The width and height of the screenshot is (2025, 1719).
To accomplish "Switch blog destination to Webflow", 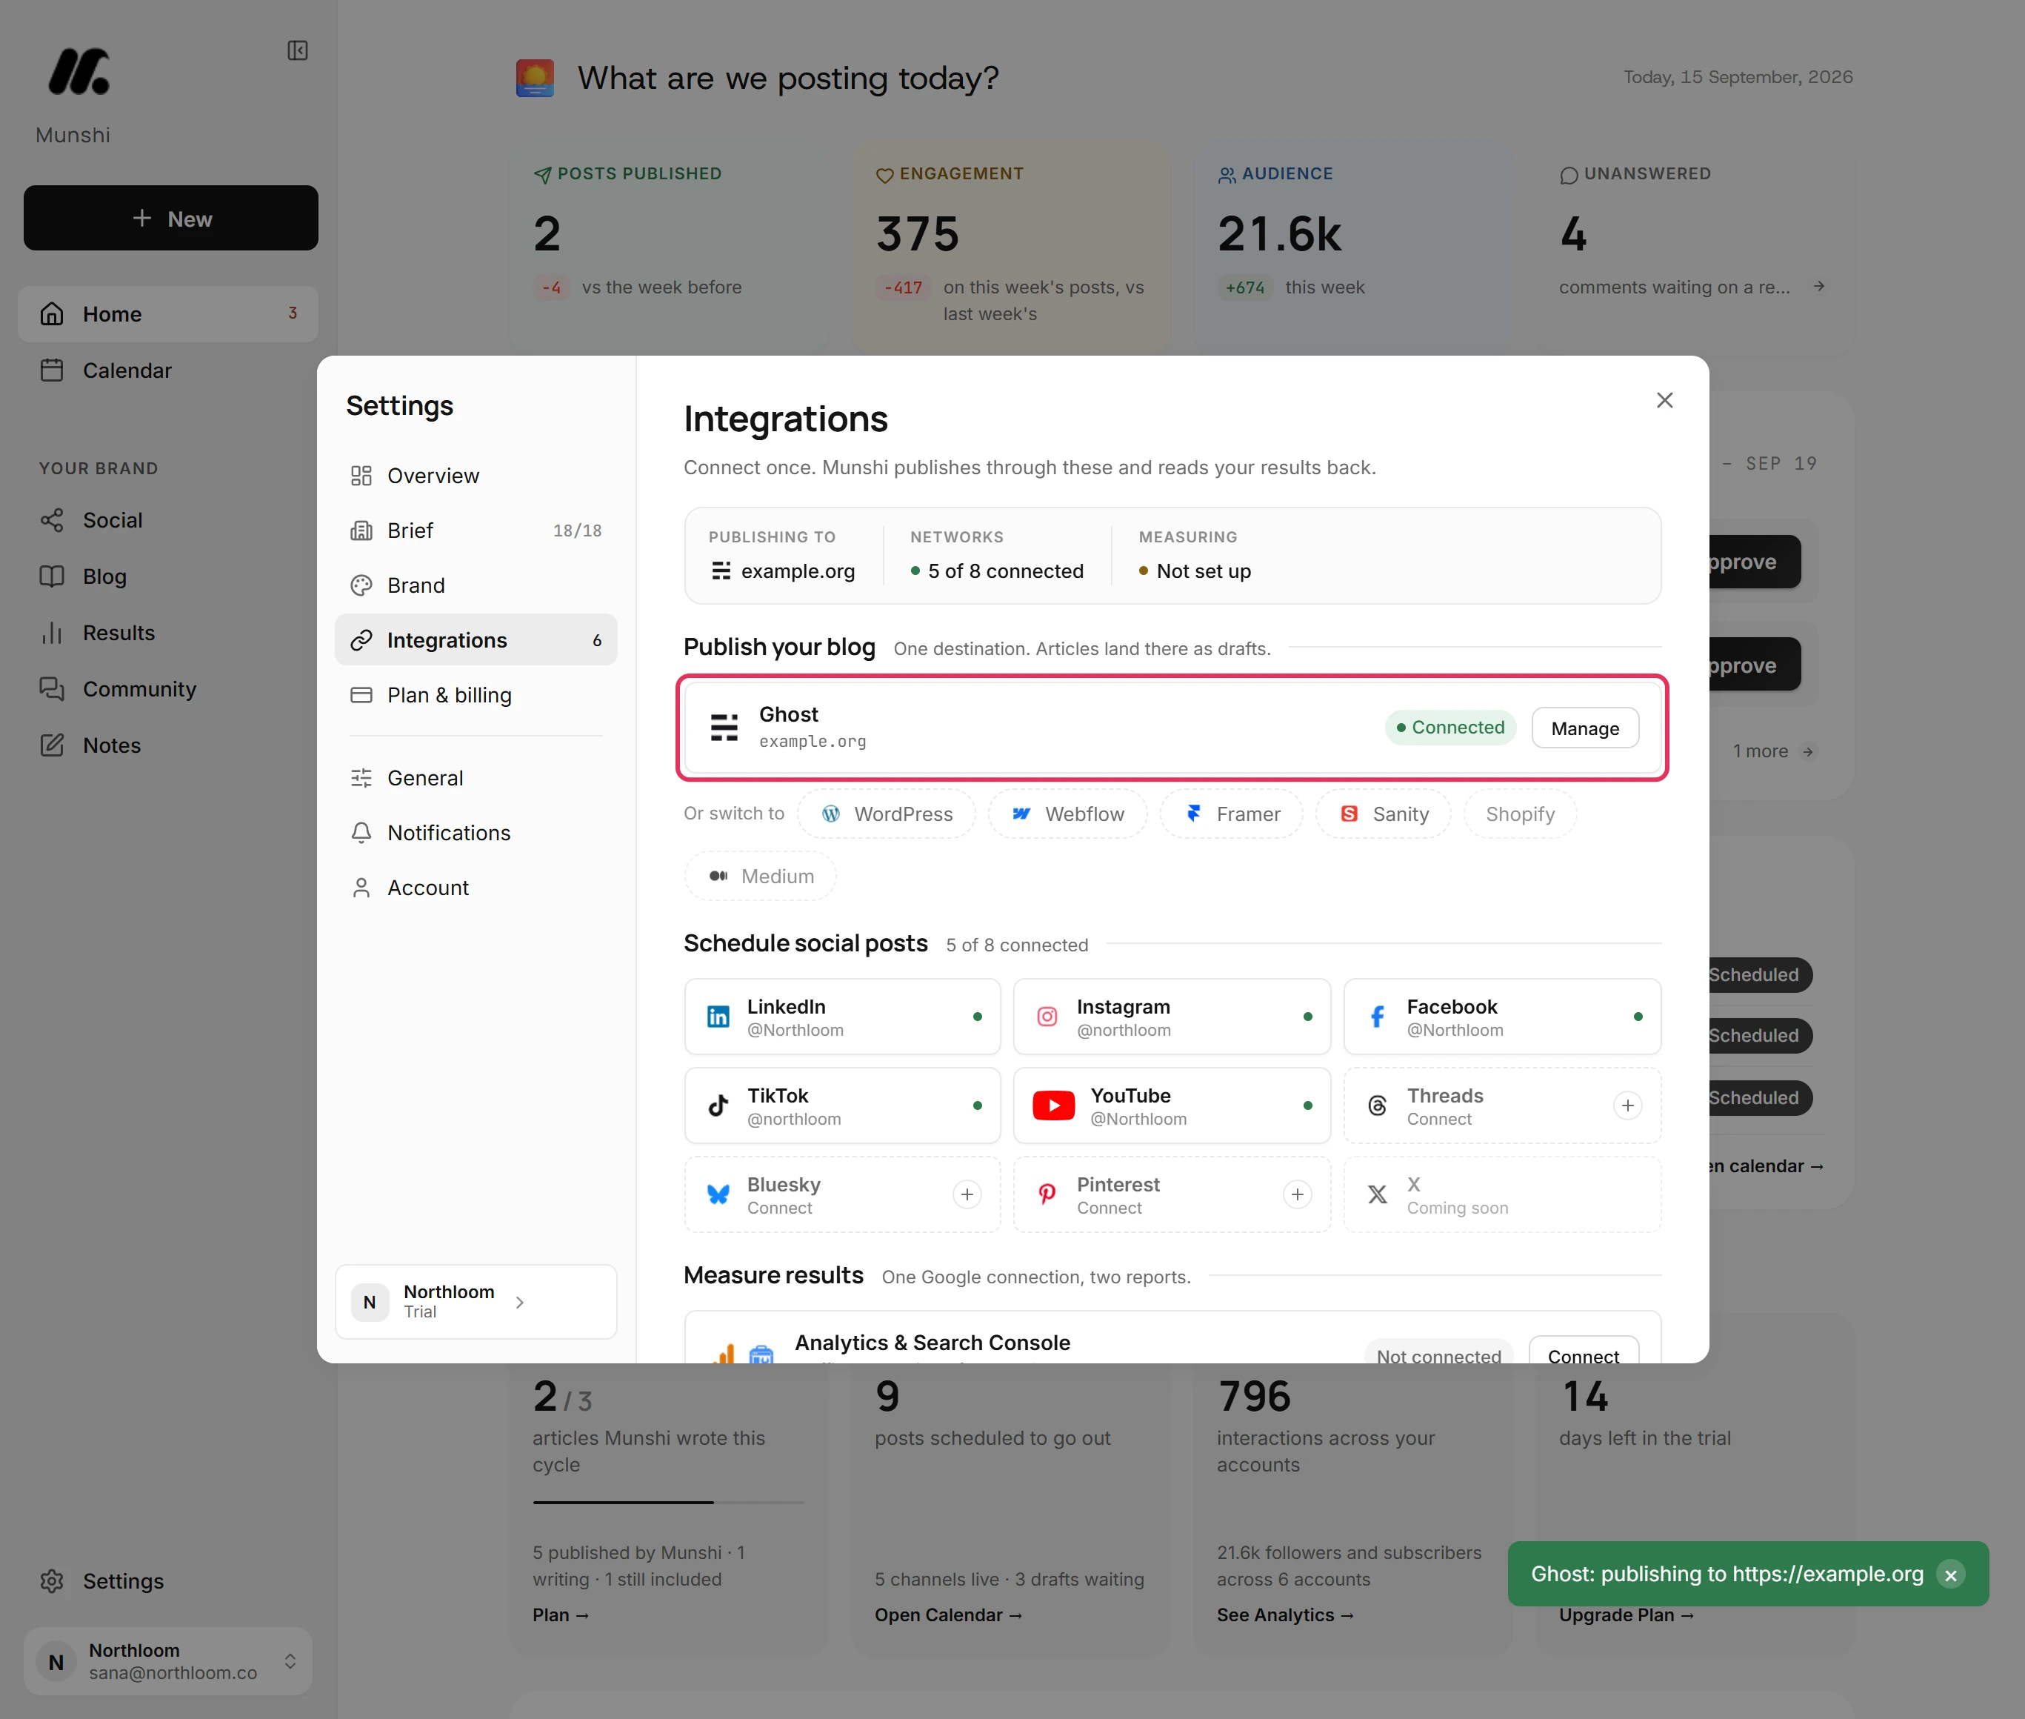I will pyautogui.click(x=1067, y=815).
